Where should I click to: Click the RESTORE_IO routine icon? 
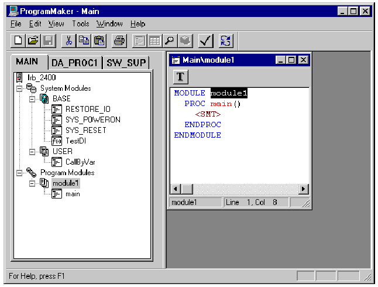click(x=57, y=110)
